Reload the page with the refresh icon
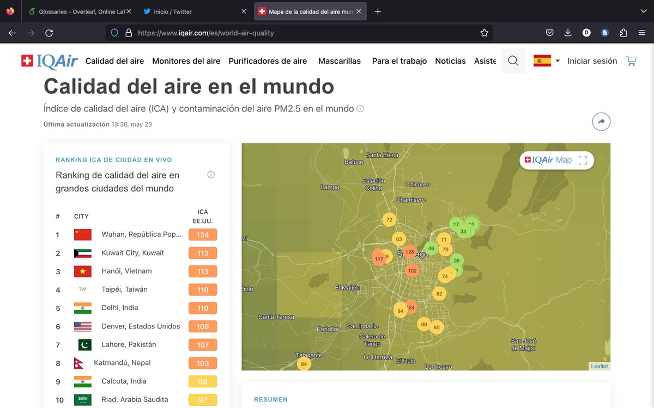 [x=49, y=33]
